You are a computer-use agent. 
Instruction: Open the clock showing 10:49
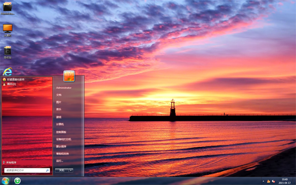[285, 181]
